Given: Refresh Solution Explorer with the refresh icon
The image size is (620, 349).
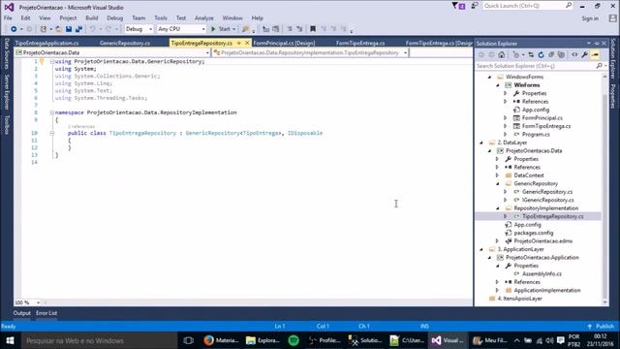Looking at the screenshot, I should point(541,55).
